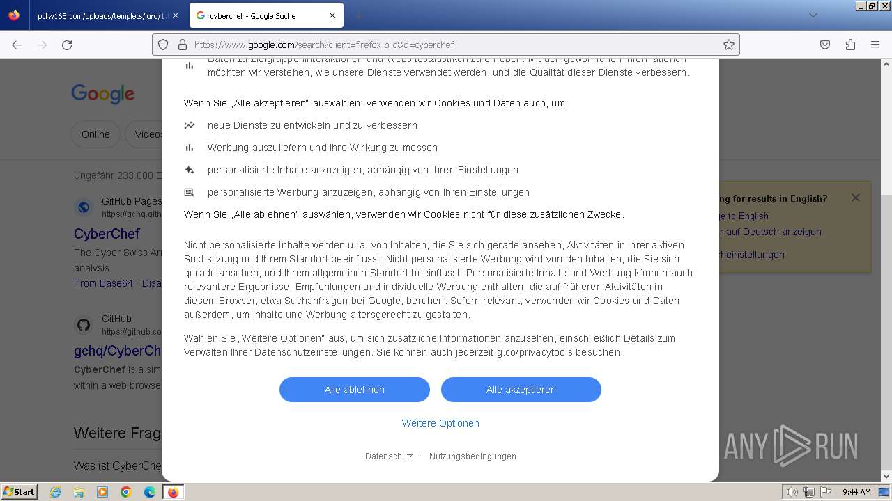Click the Google logo

tap(102, 94)
